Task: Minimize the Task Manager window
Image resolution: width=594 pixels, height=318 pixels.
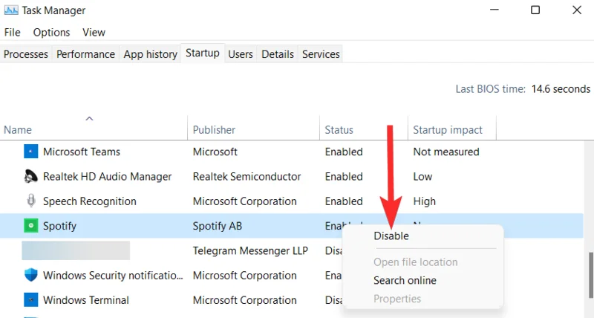Action: click(495, 10)
